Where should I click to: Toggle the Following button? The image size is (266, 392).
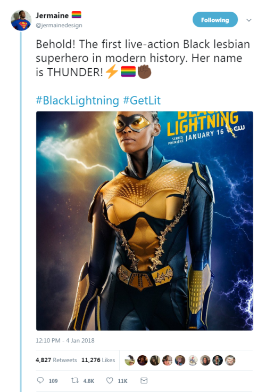pyautogui.click(x=215, y=20)
